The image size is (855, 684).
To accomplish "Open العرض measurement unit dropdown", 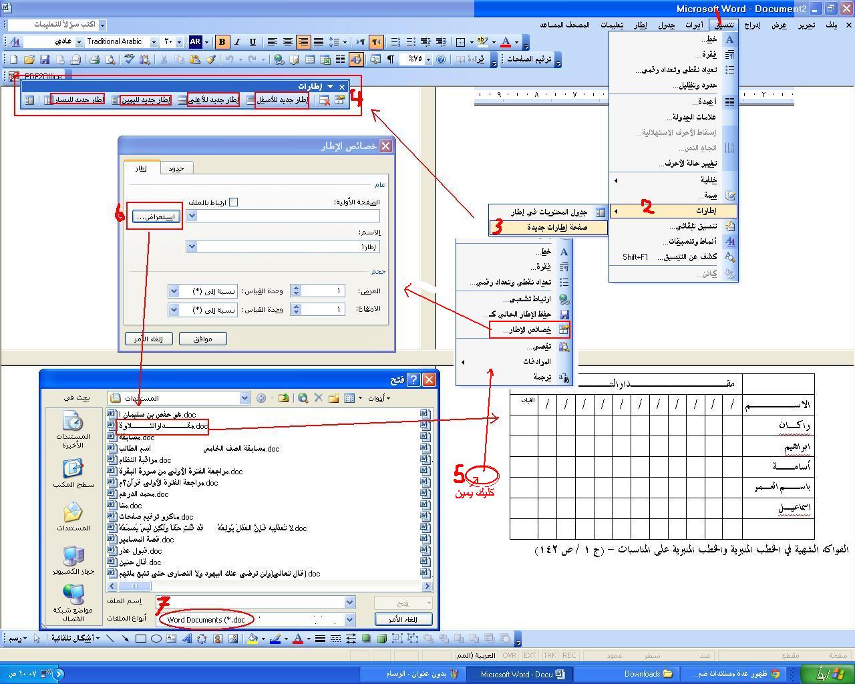I will [174, 291].
